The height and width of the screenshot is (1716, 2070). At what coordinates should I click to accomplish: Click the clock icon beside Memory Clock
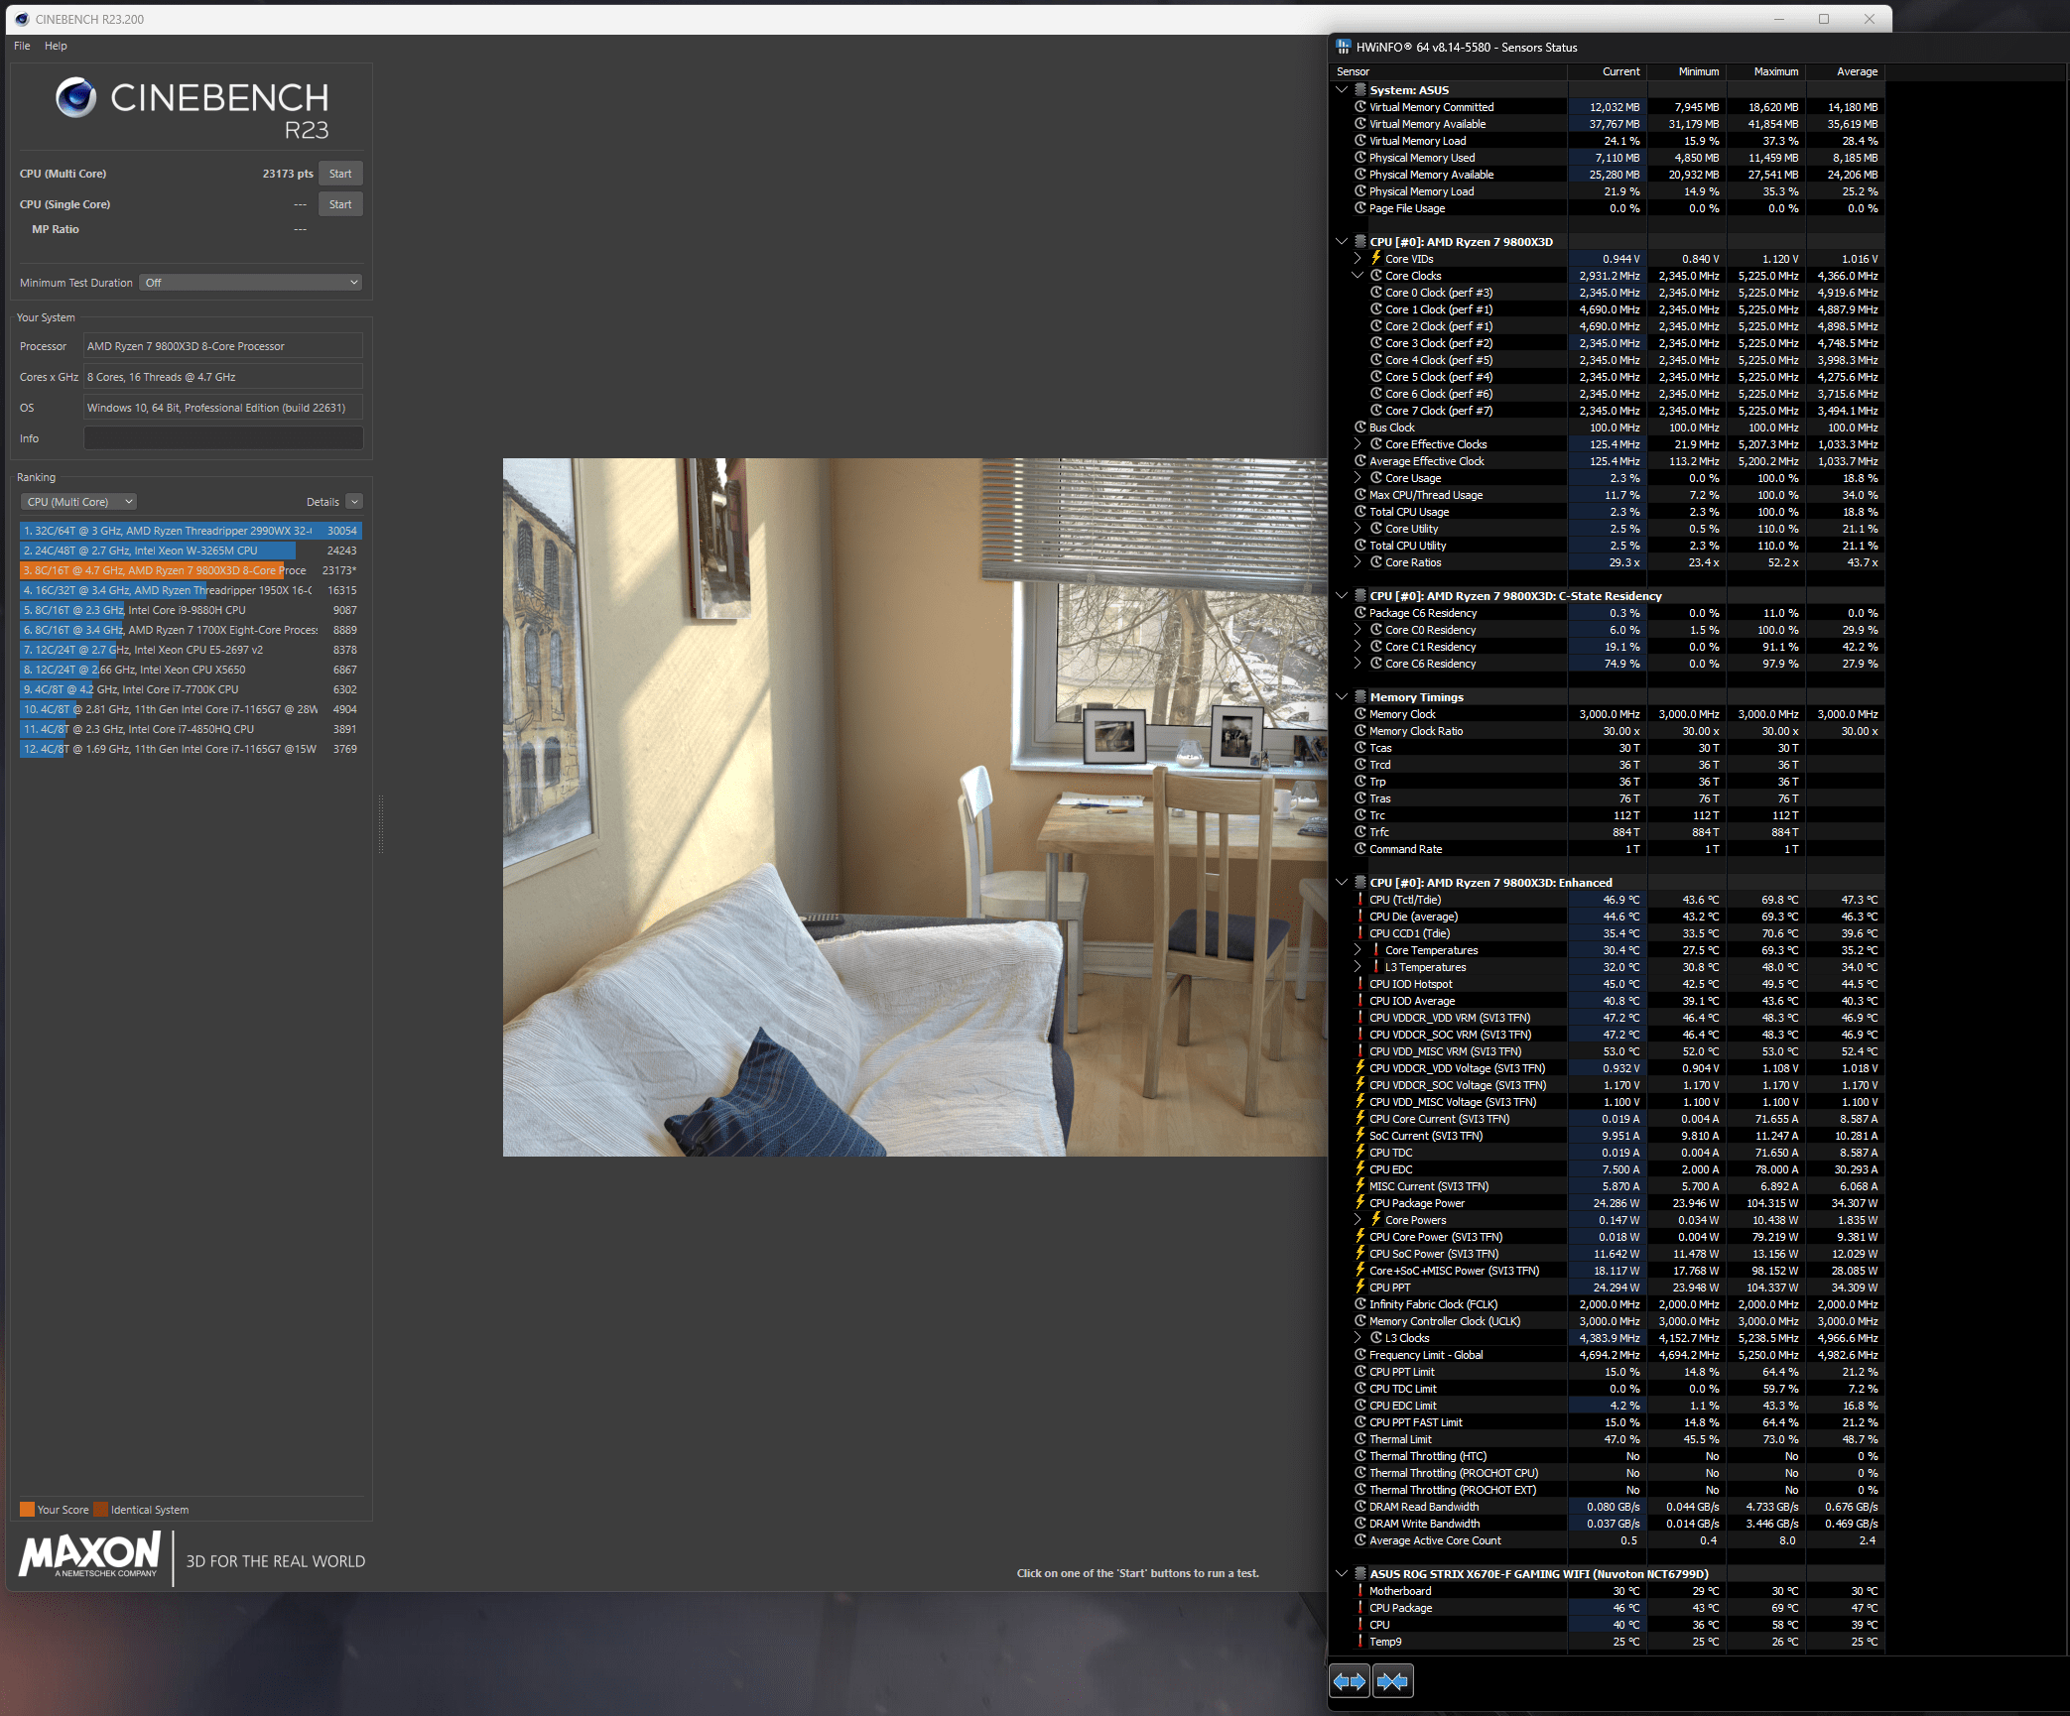[1360, 713]
